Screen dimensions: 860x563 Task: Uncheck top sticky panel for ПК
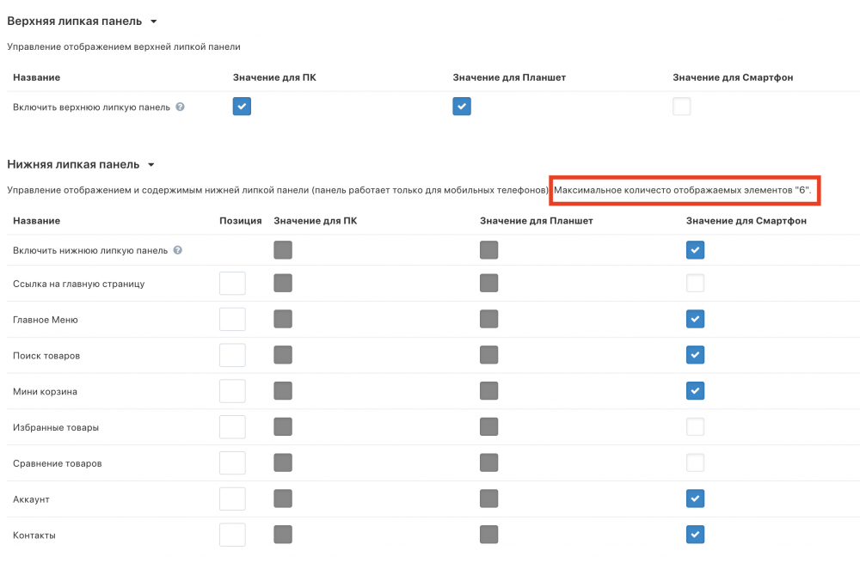pyautogui.click(x=242, y=107)
